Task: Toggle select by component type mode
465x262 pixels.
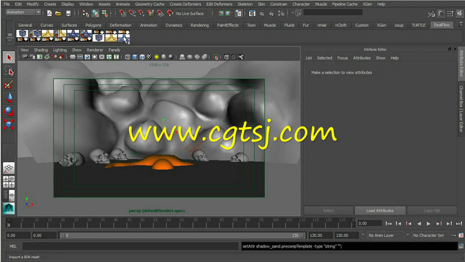Action: [x=105, y=13]
